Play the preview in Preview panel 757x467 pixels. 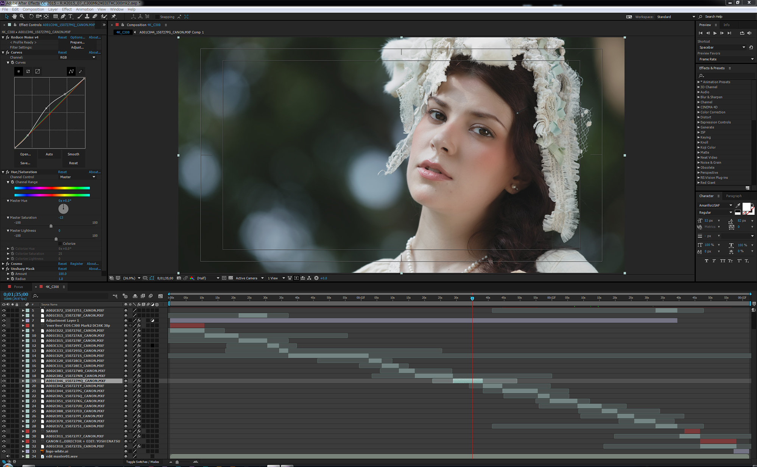[x=715, y=33]
